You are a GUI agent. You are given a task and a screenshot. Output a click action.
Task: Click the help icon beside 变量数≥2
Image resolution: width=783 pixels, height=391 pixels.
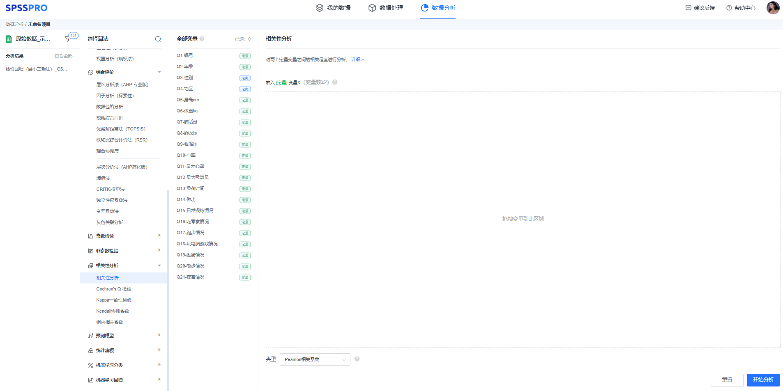(x=335, y=82)
